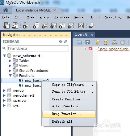Open the Database menu
130x136 pixels.
(x=62, y=17)
